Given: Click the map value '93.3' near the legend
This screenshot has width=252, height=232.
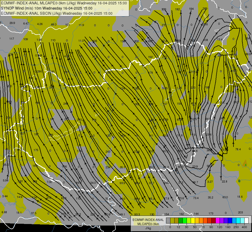Looking at the screenshot, I should 137,214.
